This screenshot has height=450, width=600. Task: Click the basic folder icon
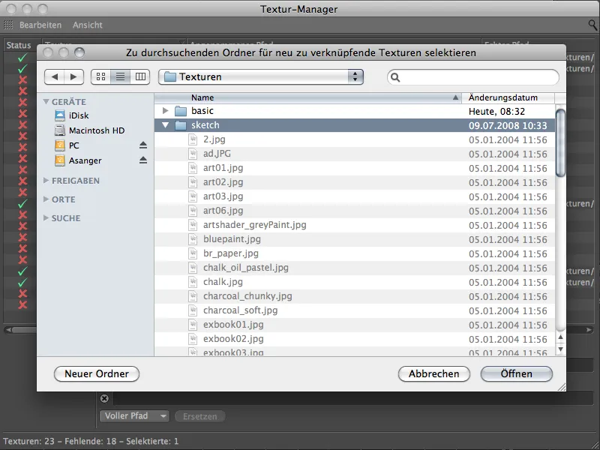181,111
